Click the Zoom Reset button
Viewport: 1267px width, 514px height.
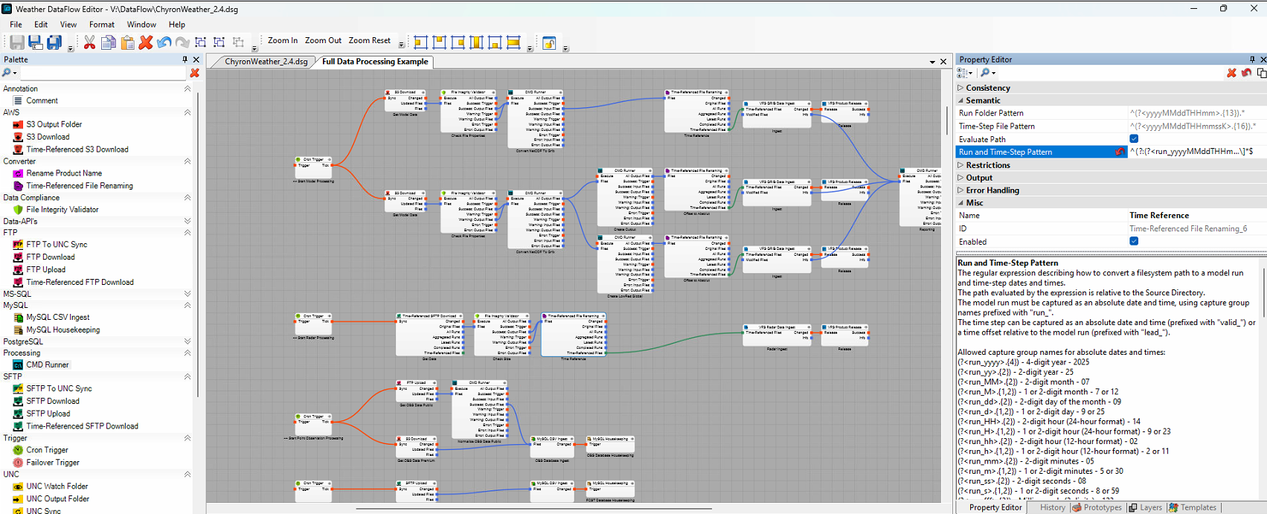pyautogui.click(x=369, y=40)
